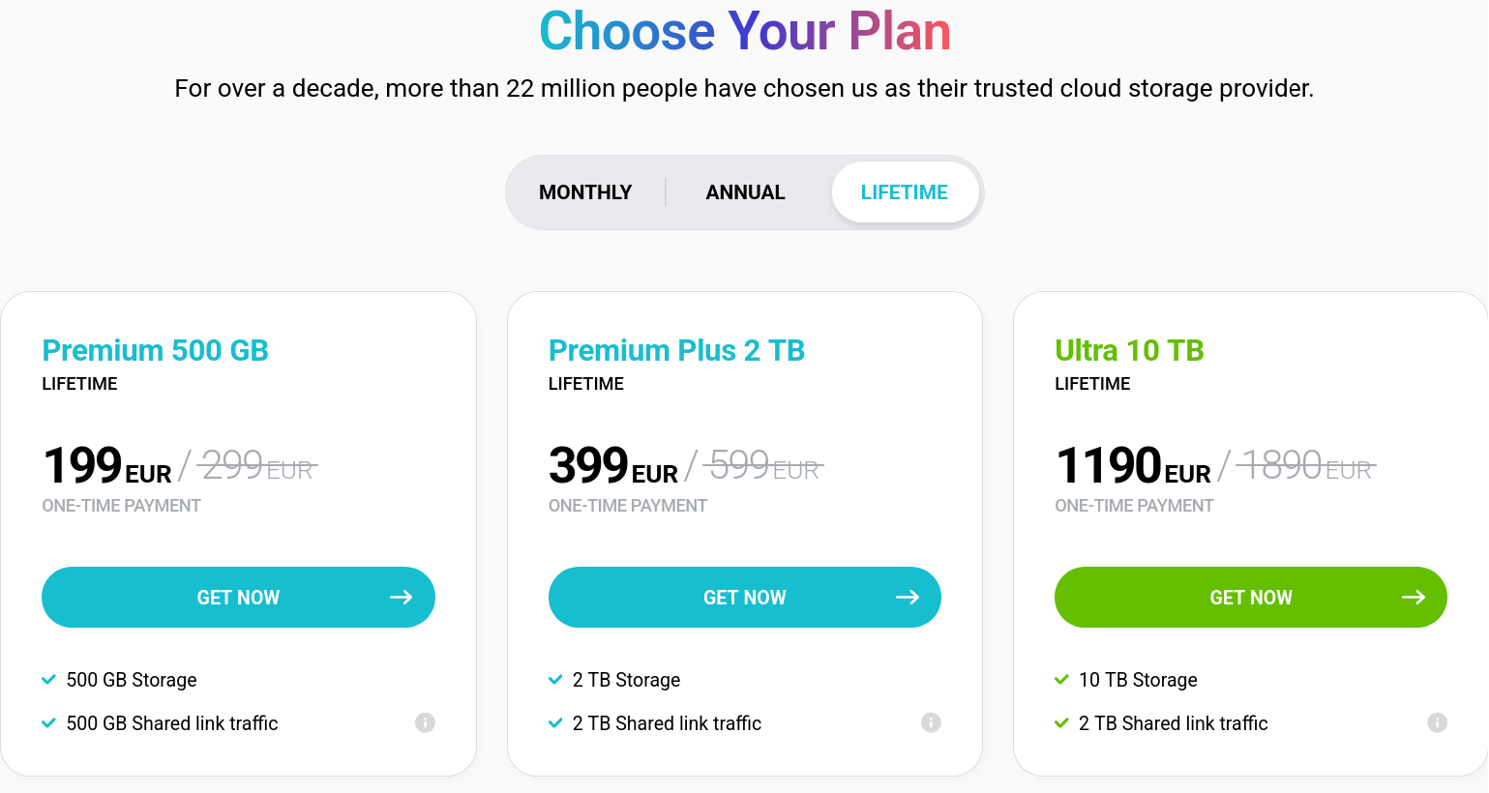The width and height of the screenshot is (1489, 793).
Task: Click the crossed-out 1890 EUR price
Action: (1304, 467)
